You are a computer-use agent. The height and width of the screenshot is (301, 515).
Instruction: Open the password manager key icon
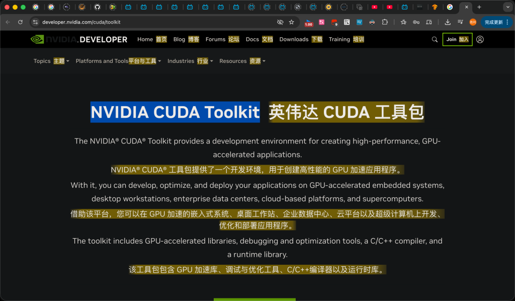[416, 22]
